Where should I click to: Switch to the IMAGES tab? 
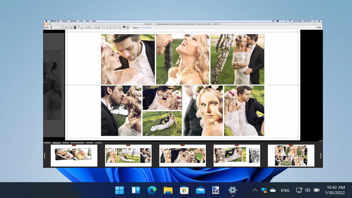tap(47, 143)
